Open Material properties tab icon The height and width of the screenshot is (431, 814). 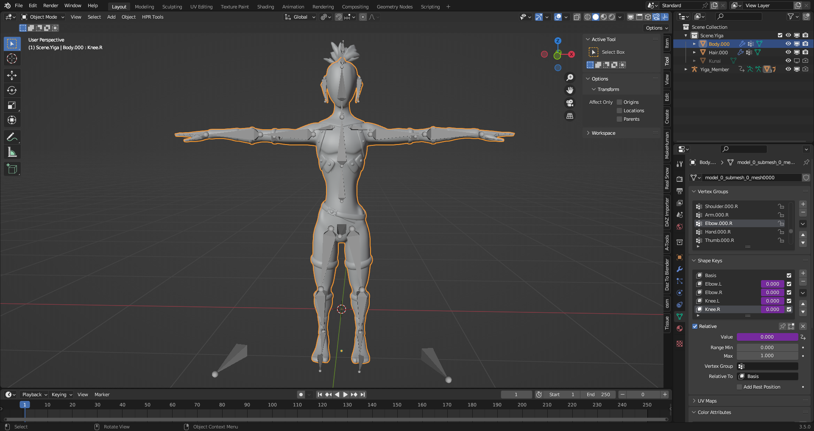[x=680, y=328]
